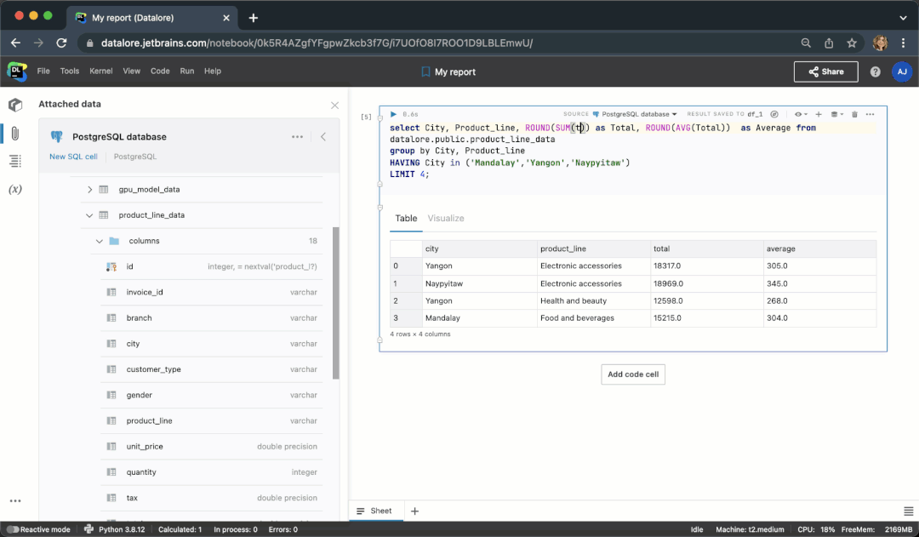Add a new sheet with plus icon

click(415, 511)
